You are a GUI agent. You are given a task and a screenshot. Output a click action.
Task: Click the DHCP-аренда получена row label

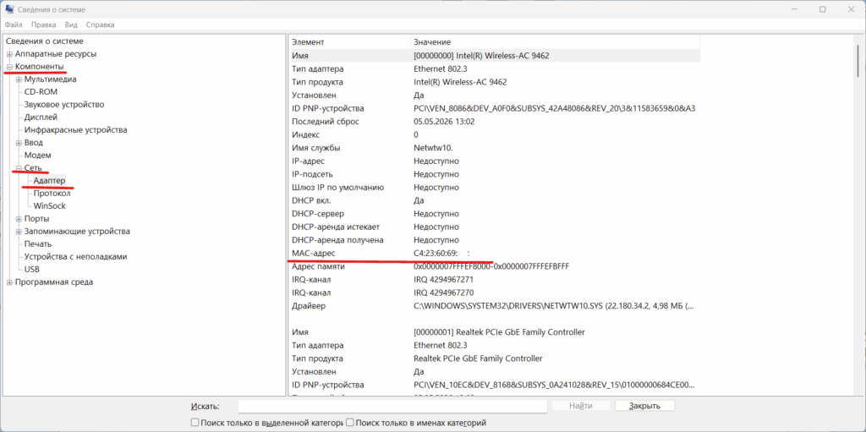[x=337, y=240]
